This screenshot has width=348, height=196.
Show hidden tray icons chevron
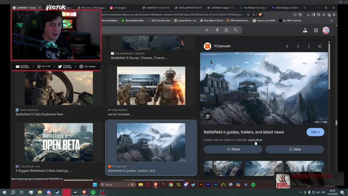[x=300, y=192]
